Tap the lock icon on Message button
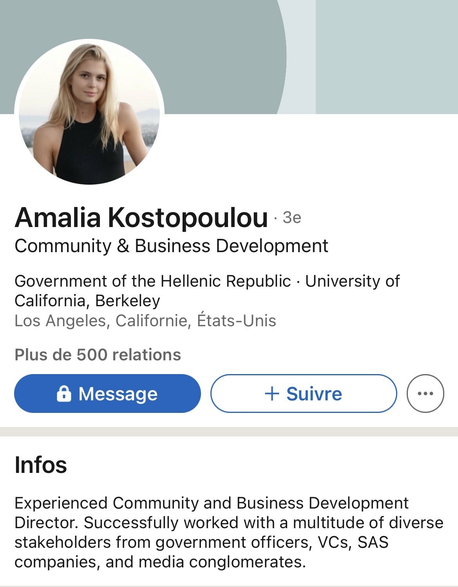The height and width of the screenshot is (587, 458). click(64, 393)
